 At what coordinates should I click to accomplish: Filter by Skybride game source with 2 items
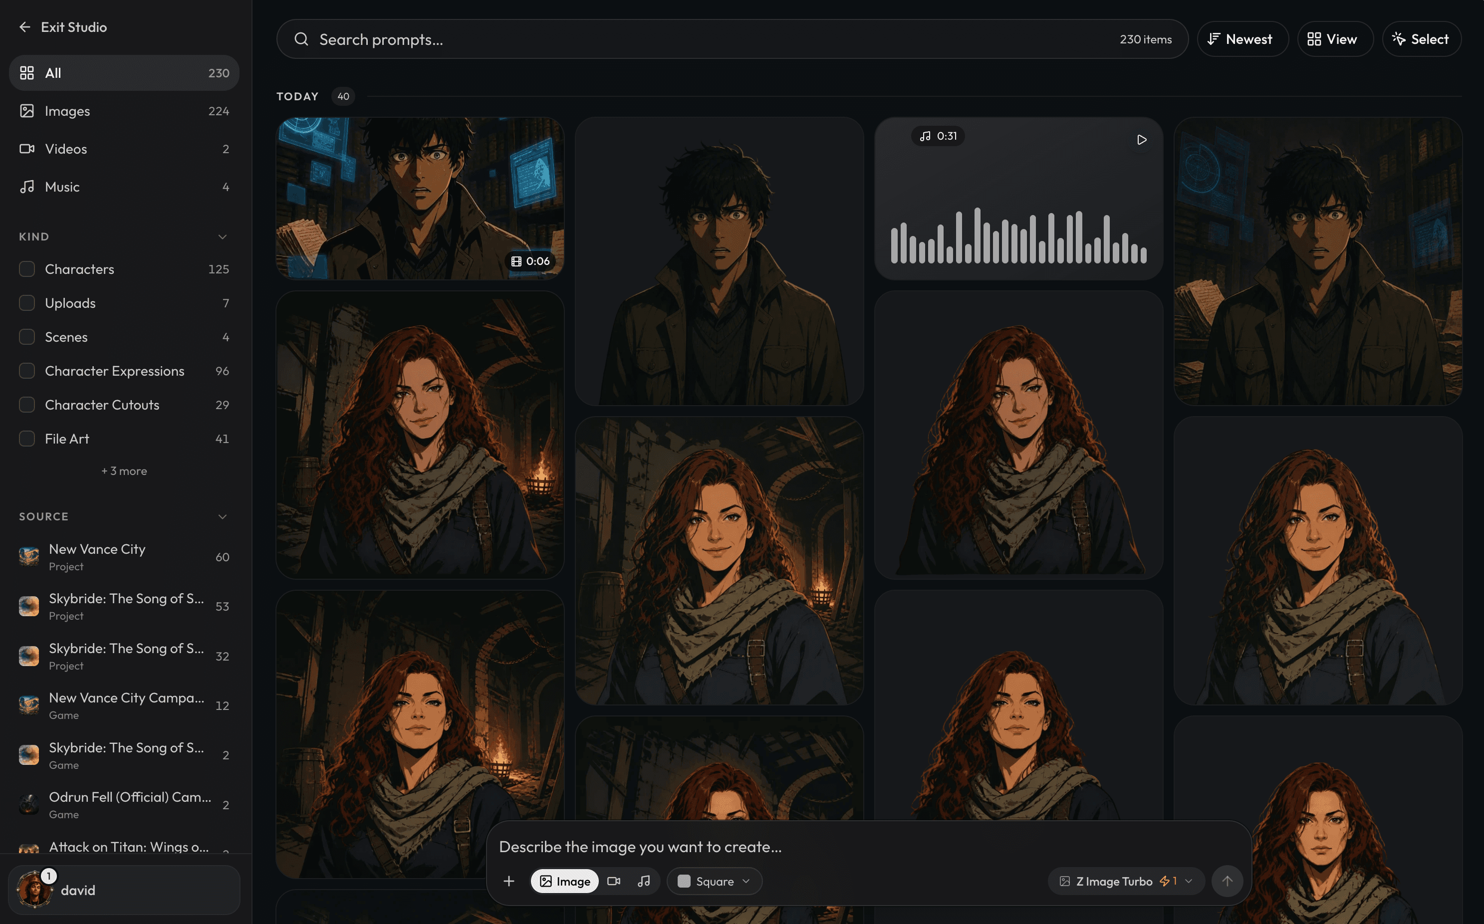point(124,755)
